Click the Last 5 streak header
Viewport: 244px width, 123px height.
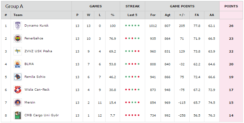[132, 15]
